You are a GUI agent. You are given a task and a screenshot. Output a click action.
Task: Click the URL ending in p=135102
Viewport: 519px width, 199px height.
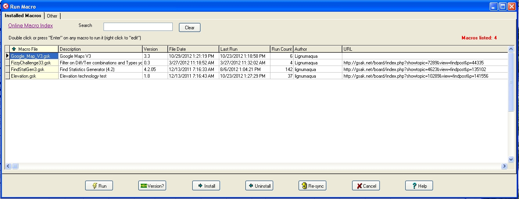tap(415, 69)
